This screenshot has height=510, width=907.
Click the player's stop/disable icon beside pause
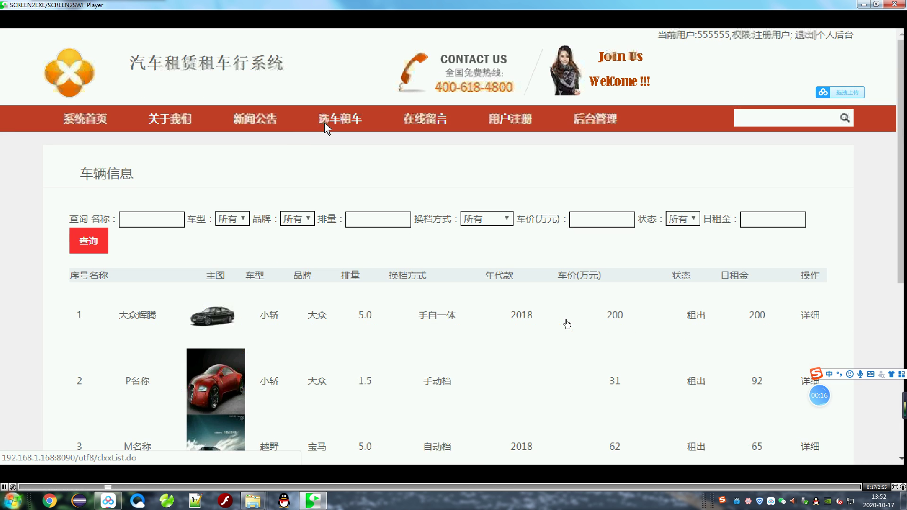(x=13, y=487)
